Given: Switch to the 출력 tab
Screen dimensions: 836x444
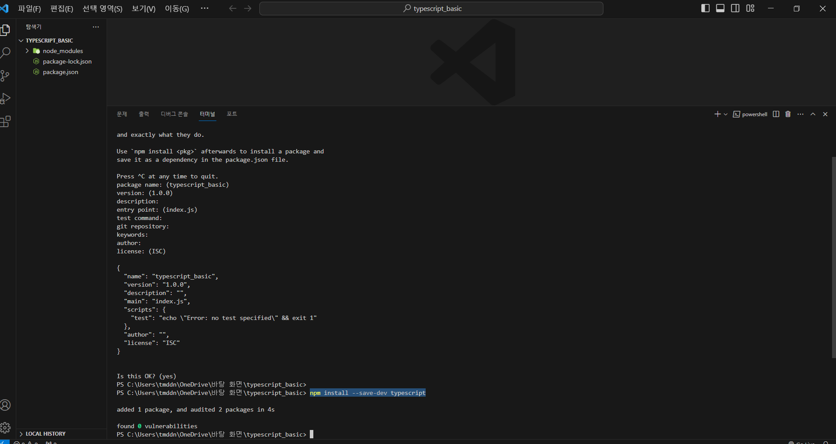Looking at the screenshot, I should pos(144,114).
